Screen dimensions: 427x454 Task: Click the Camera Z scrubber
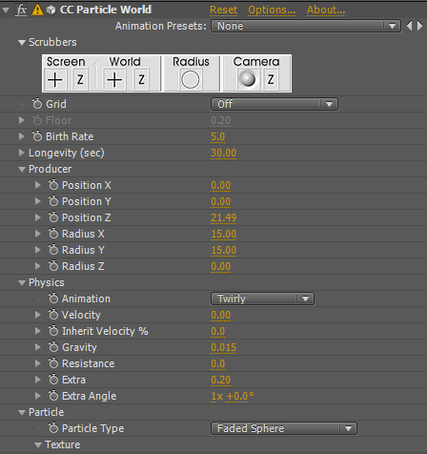pos(271,79)
